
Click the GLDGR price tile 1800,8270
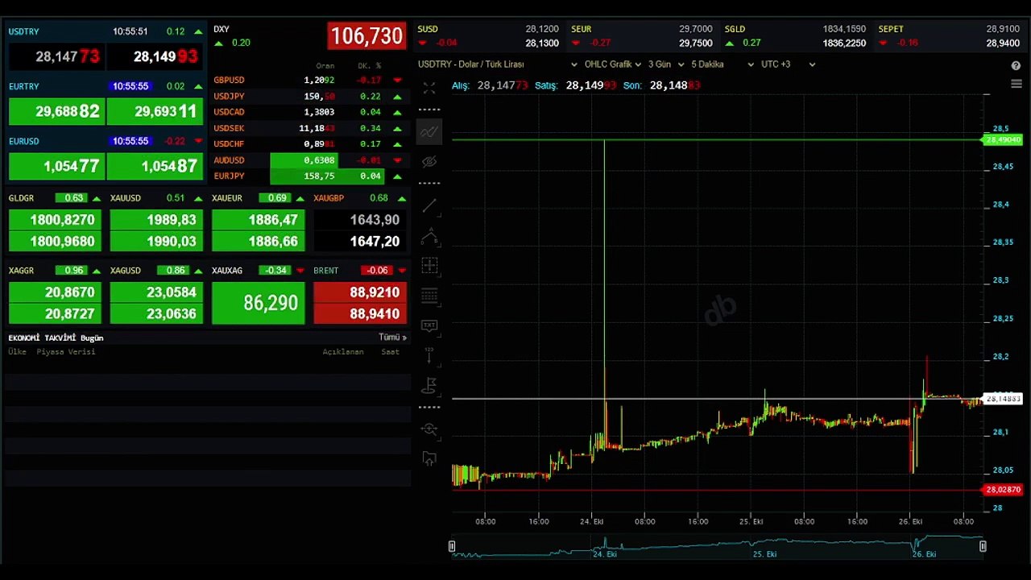(x=56, y=220)
